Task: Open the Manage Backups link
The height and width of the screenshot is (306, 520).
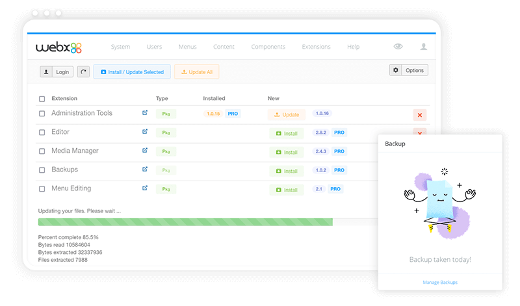Action: pos(440,282)
